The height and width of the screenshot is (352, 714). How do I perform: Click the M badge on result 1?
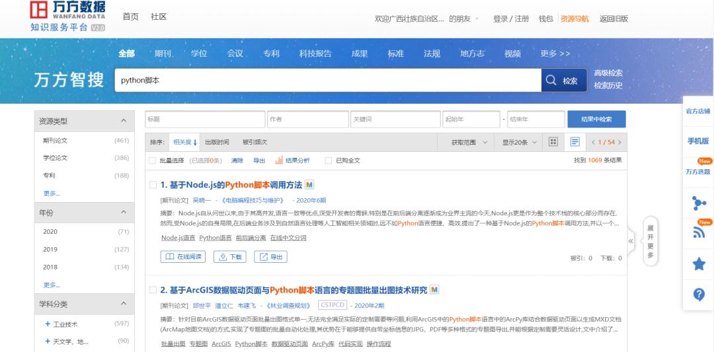(x=309, y=185)
